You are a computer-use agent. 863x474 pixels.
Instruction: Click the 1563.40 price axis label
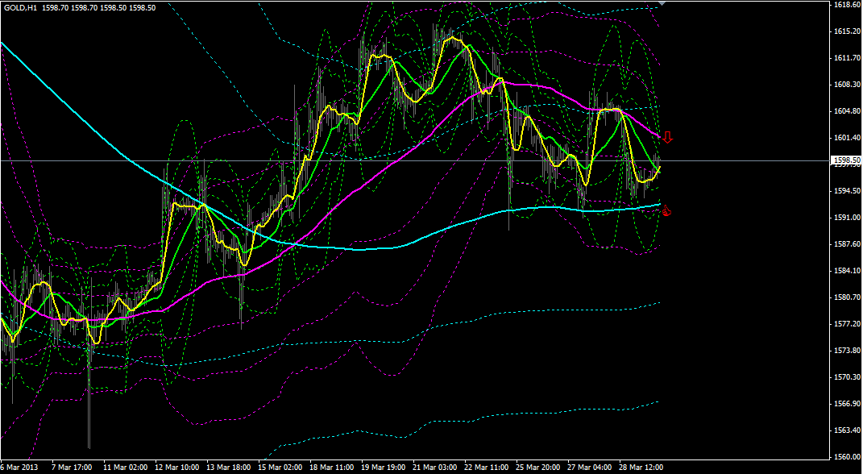coord(847,430)
